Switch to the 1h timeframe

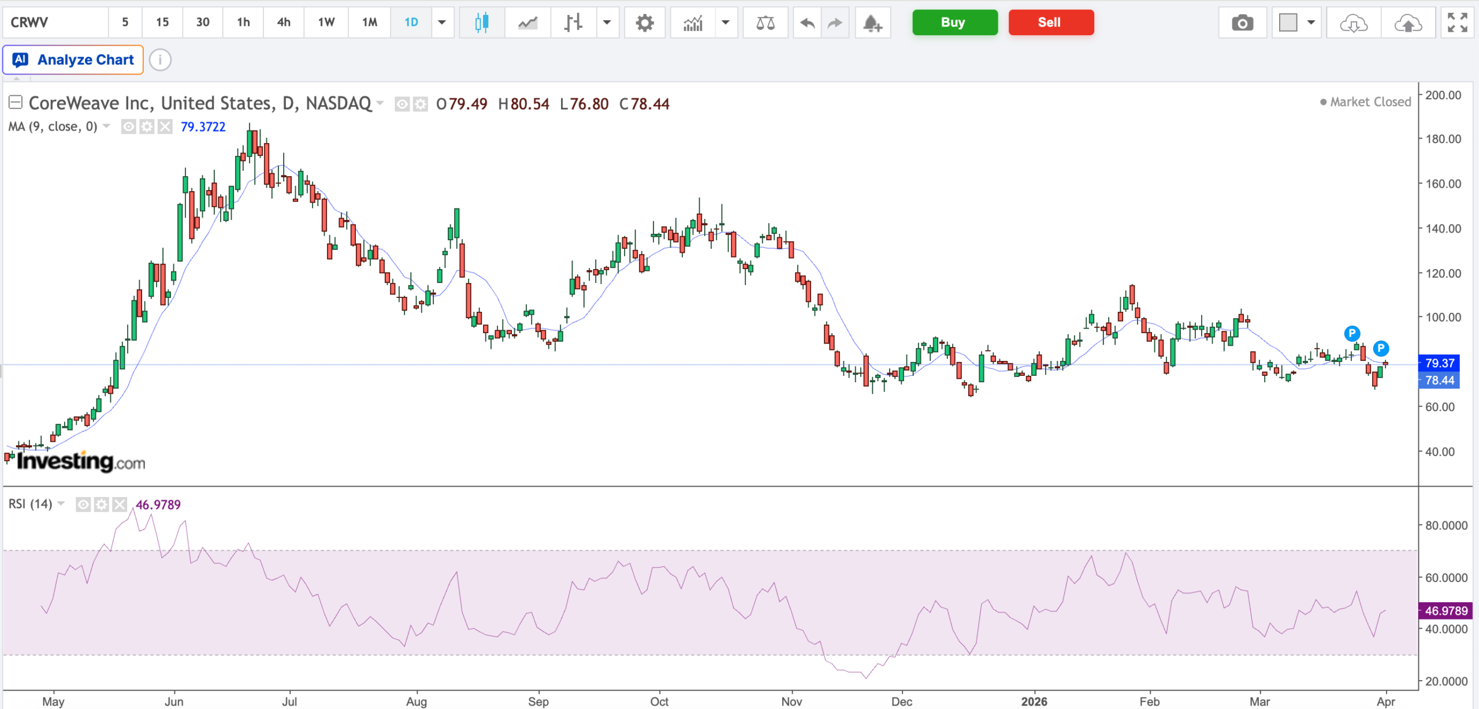(x=244, y=23)
